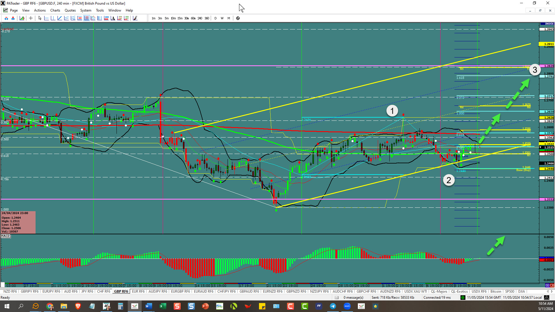Select the crosshair cursor tool
The image size is (555, 312).
click(x=31, y=18)
